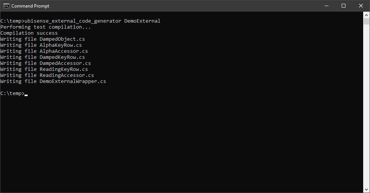
Task: Click the ubisense_external_code_generator command text
Action: coord(73,21)
